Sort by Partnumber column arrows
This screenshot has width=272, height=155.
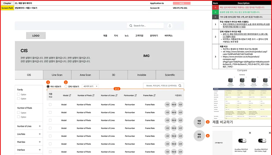click(x=135, y=96)
